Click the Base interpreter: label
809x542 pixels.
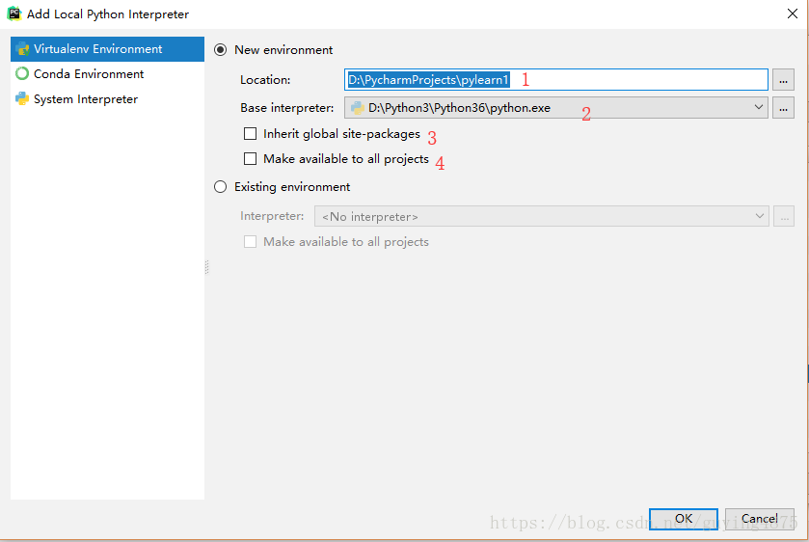[x=287, y=108]
